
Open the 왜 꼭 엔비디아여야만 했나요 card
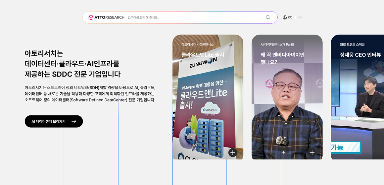[287, 97]
